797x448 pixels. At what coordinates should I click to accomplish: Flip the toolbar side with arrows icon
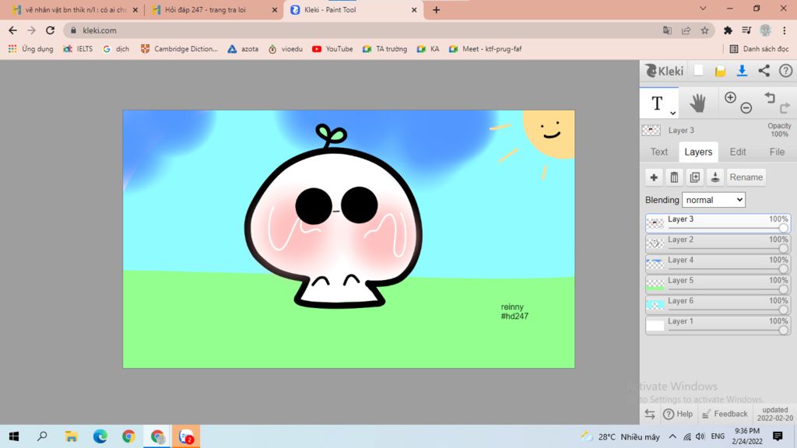pyautogui.click(x=650, y=414)
